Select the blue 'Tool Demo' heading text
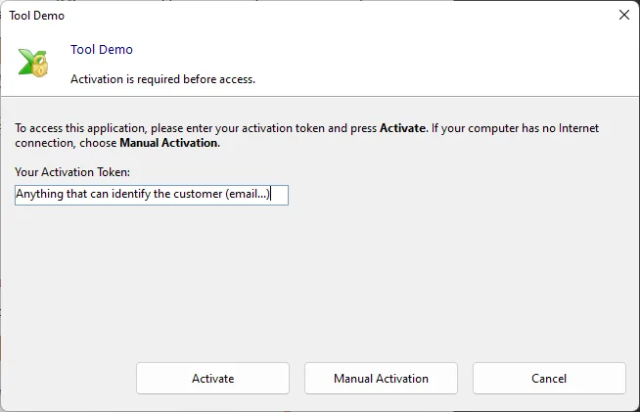640x412 pixels. coord(102,49)
